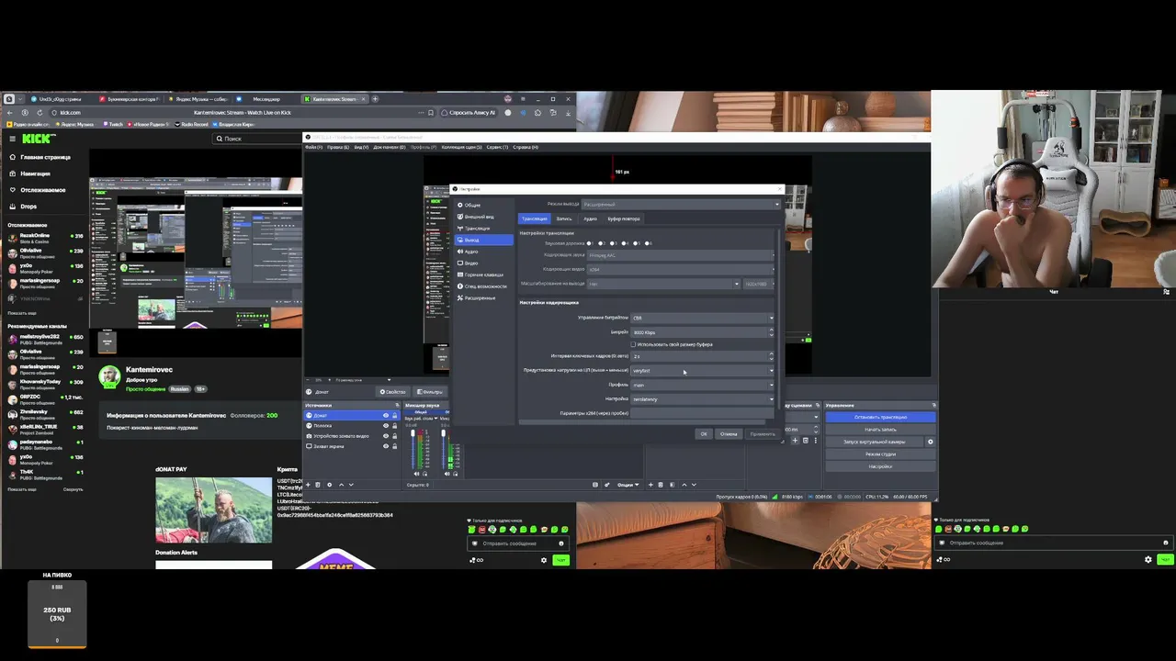Move selected OBS source down

pos(351,485)
